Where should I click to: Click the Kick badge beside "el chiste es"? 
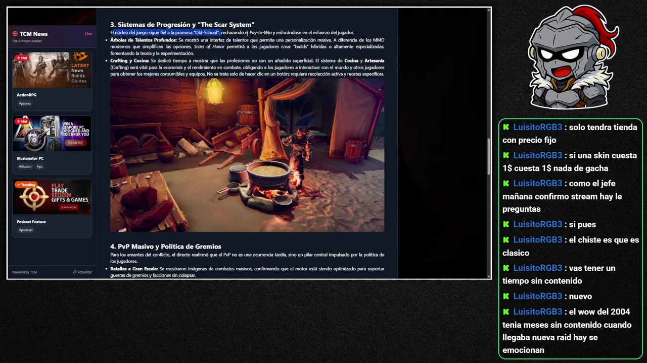(x=506, y=240)
